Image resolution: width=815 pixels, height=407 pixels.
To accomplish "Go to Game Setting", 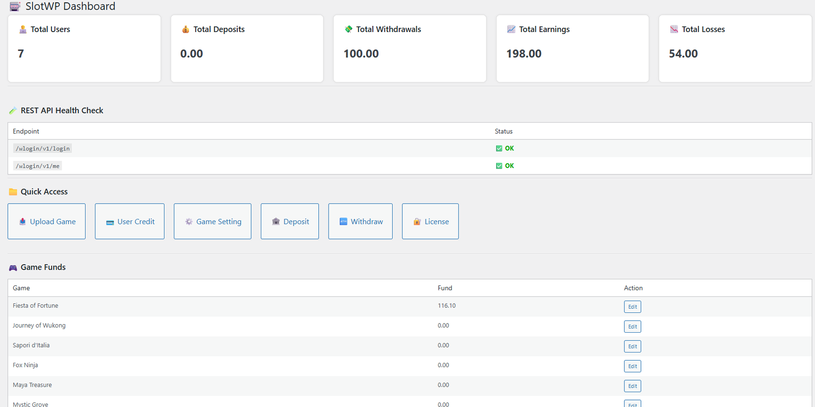I will [x=212, y=221].
